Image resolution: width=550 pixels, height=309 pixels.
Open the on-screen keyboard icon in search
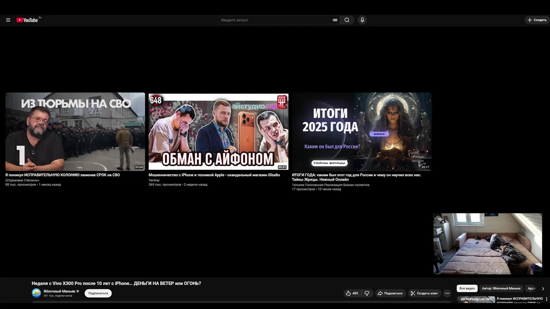coord(335,20)
